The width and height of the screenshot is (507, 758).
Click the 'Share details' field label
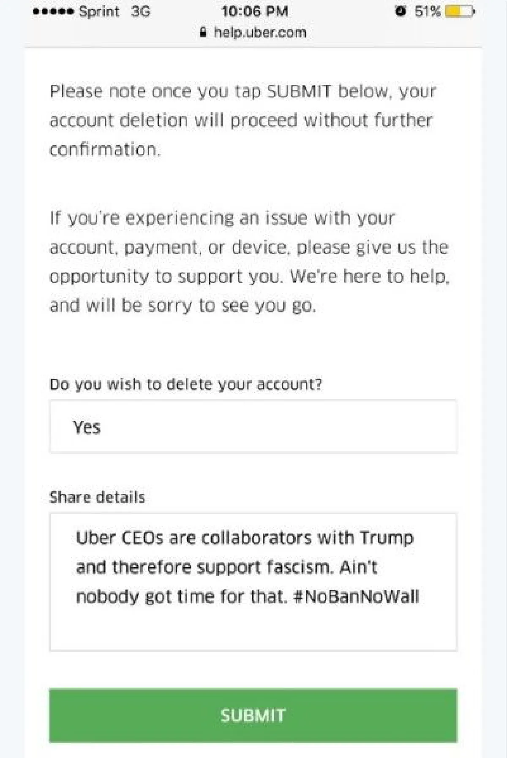pyautogui.click(x=97, y=497)
